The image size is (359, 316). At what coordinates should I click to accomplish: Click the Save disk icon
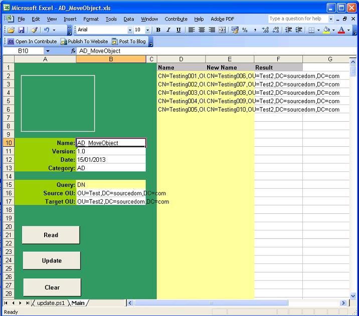[21, 30]
